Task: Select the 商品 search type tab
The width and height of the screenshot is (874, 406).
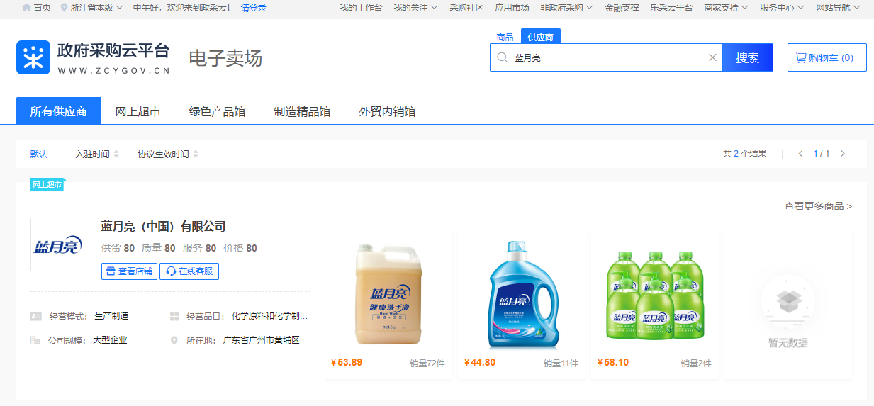Action: point(505,37)
